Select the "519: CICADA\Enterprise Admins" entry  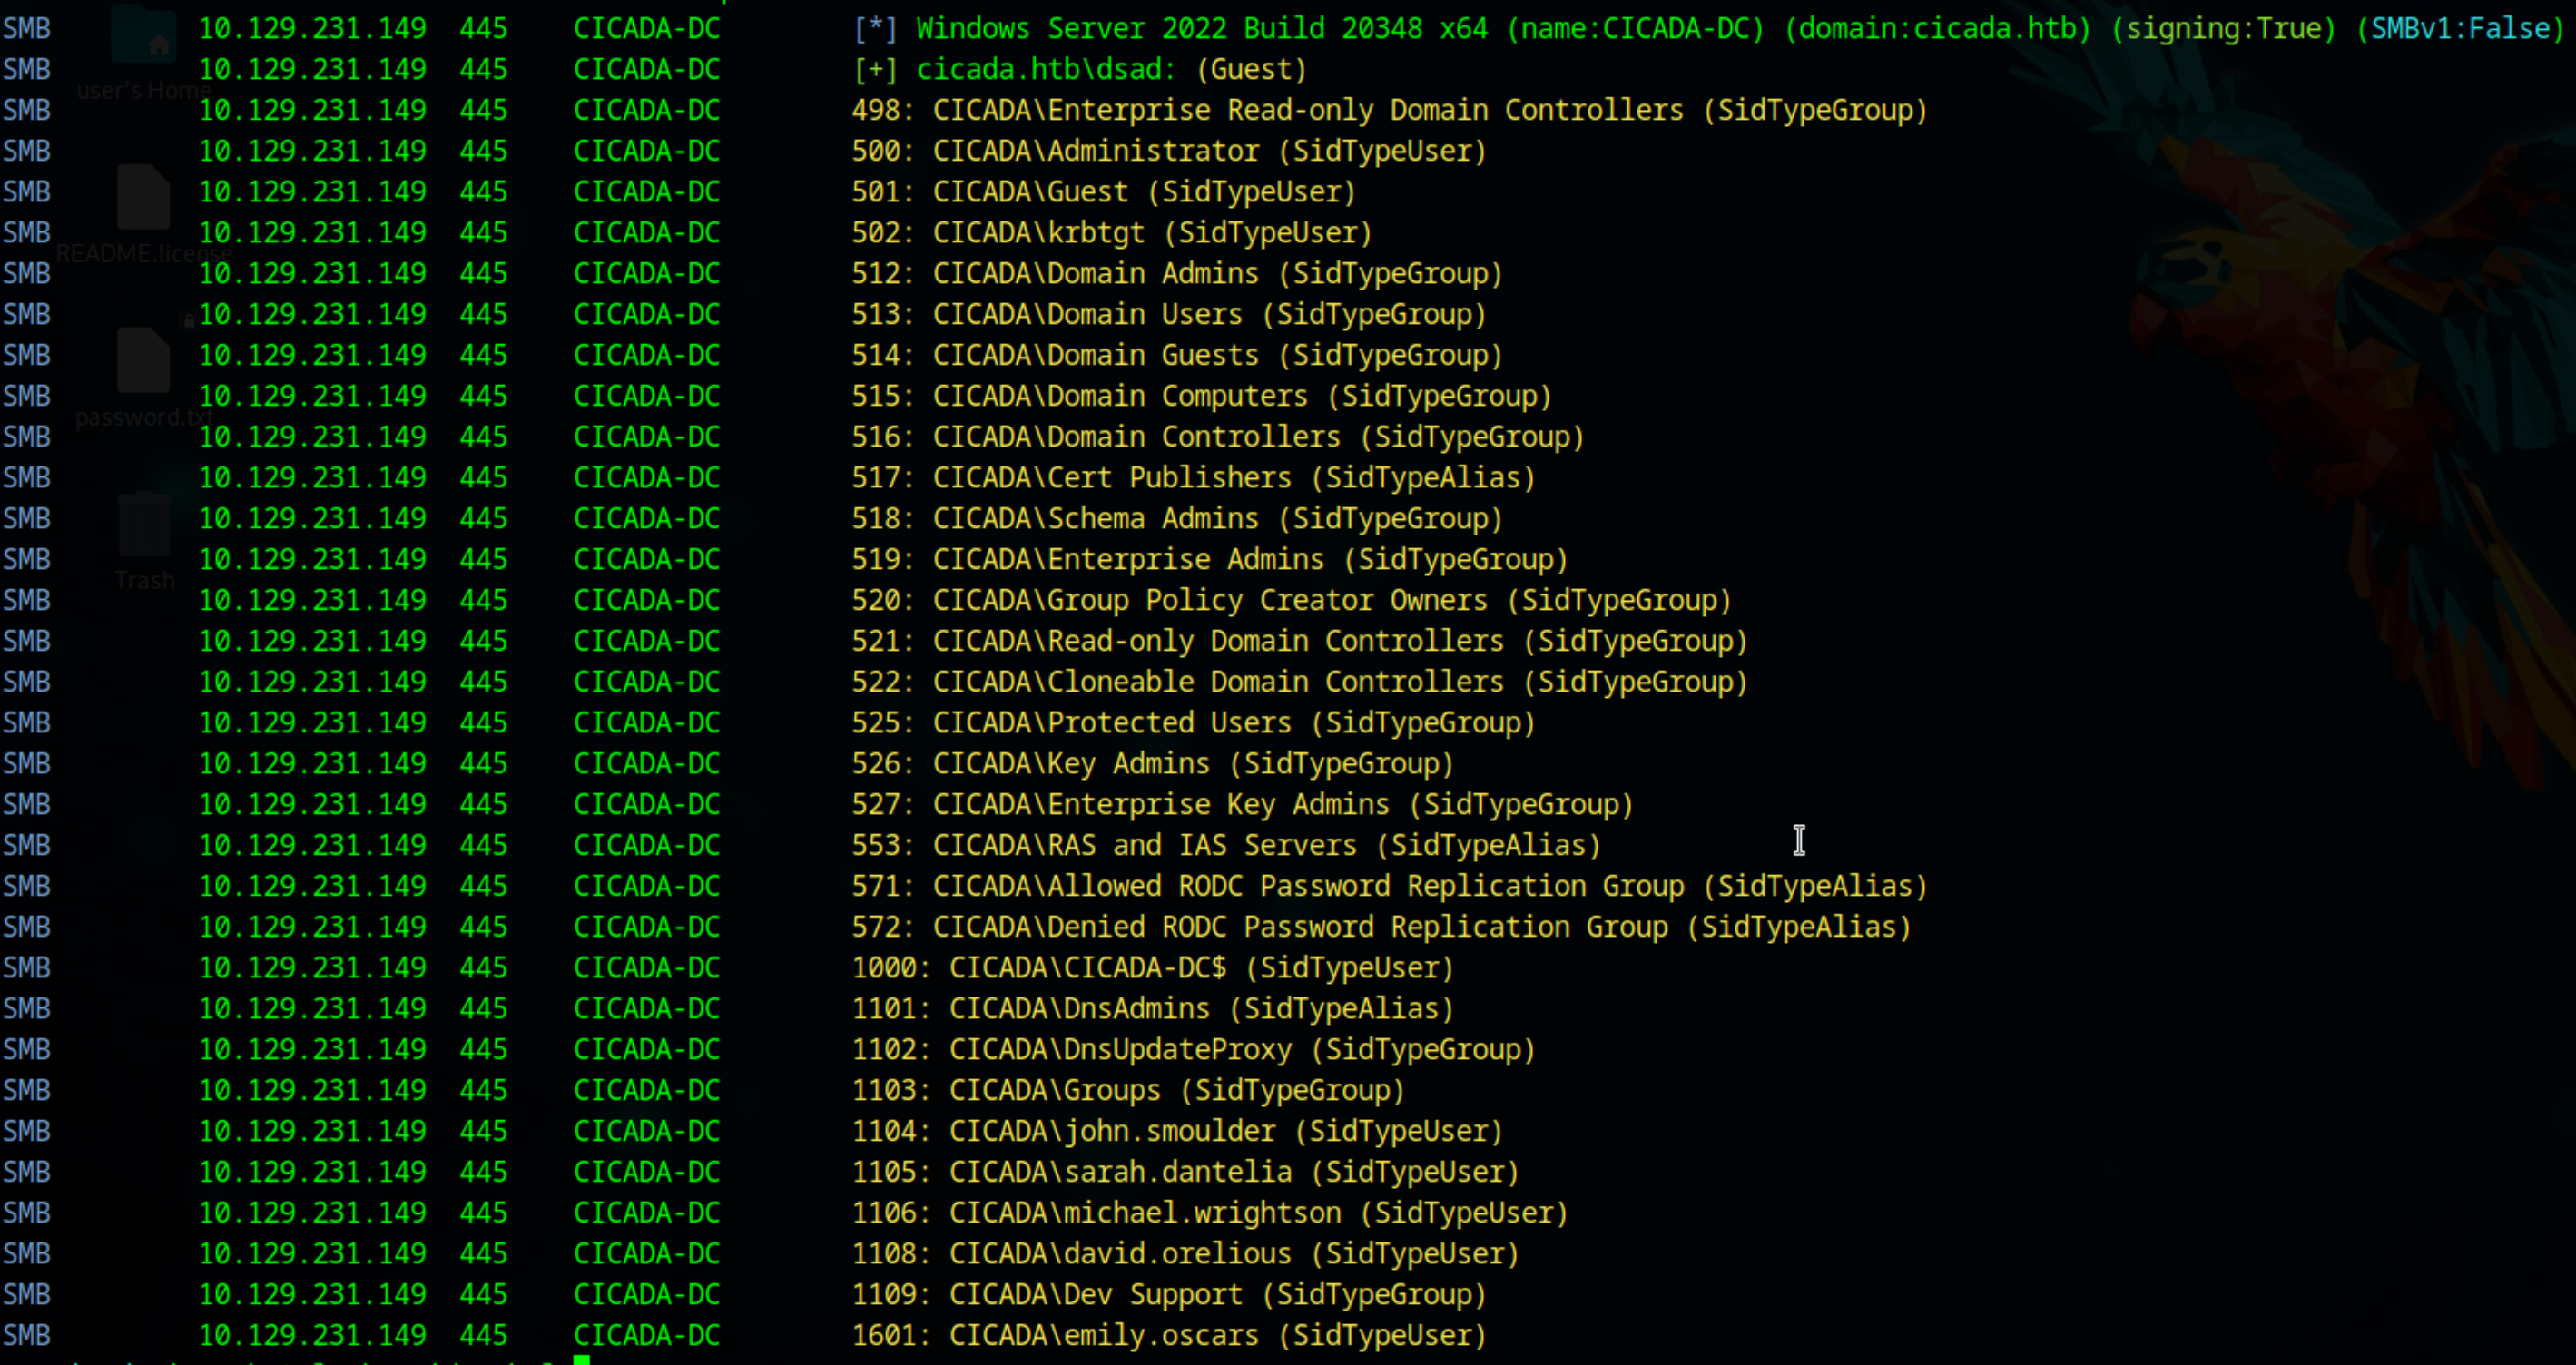1210,559
